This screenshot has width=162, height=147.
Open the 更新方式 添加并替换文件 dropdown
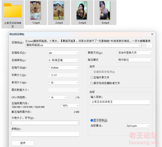pos(135,53)
